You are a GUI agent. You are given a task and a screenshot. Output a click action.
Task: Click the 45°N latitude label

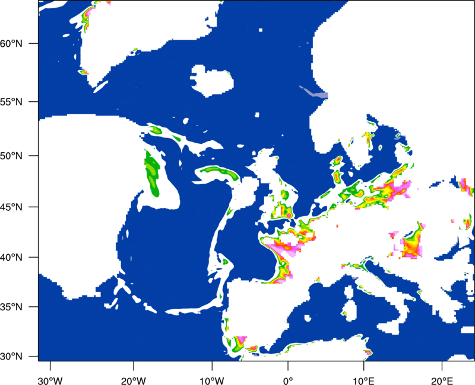pyautogui.click(x=11, y=207)
